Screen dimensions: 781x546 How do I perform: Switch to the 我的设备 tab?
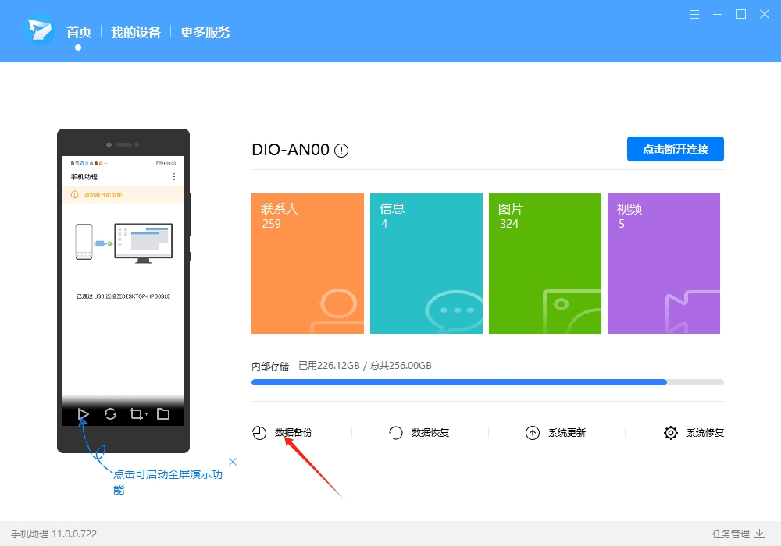pos(136,32)
